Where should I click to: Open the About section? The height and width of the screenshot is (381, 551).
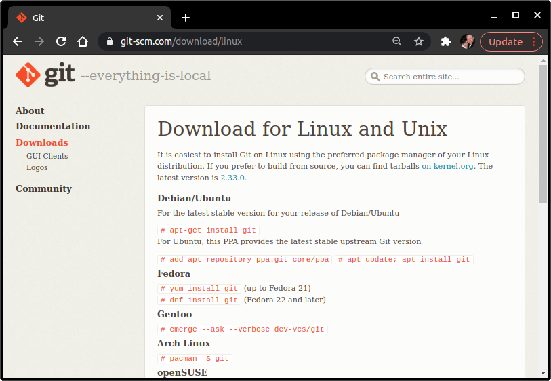[x=30, y=111]
